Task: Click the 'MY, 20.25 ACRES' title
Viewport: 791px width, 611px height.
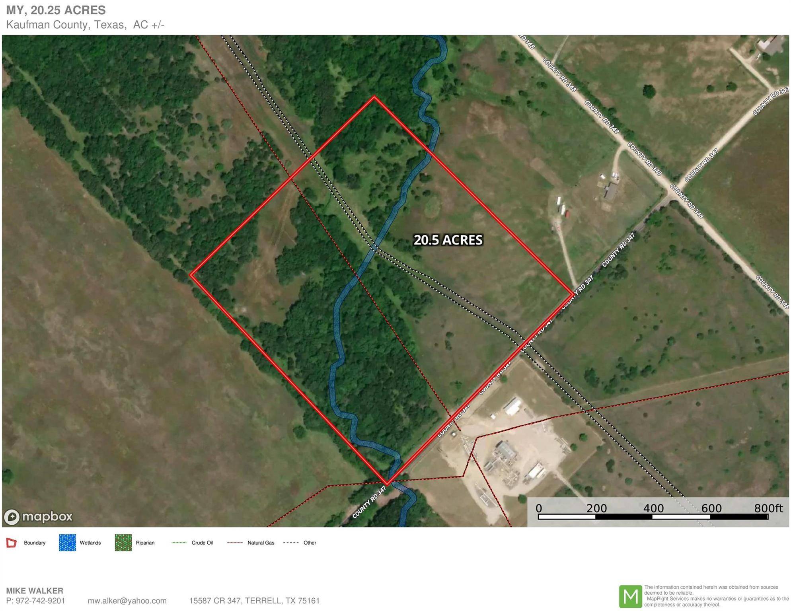Action: tap(56, 10)
